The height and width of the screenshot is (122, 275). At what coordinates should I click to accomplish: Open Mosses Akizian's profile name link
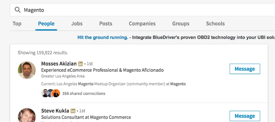click(59, 64)
